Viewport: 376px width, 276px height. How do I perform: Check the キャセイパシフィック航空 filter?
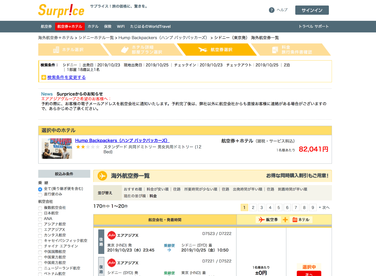tap(40, 241)
